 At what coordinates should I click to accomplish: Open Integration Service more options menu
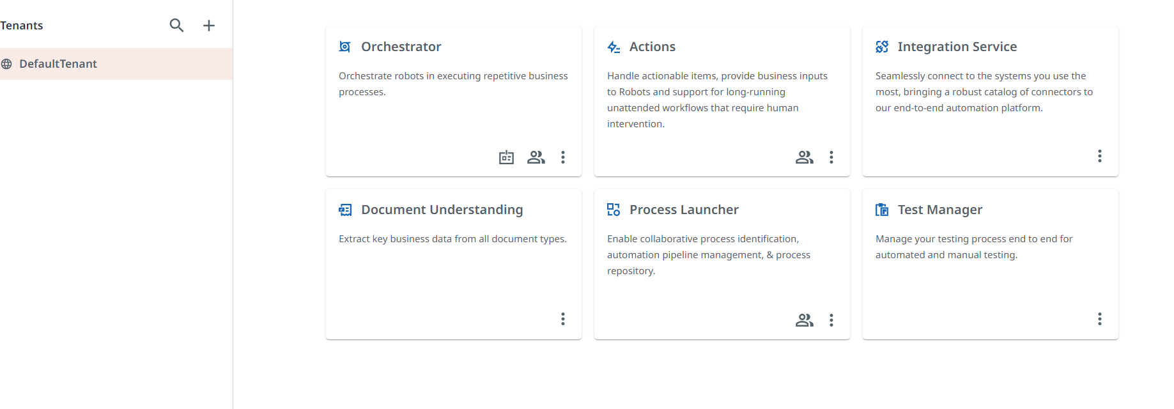coord(1100,156)
